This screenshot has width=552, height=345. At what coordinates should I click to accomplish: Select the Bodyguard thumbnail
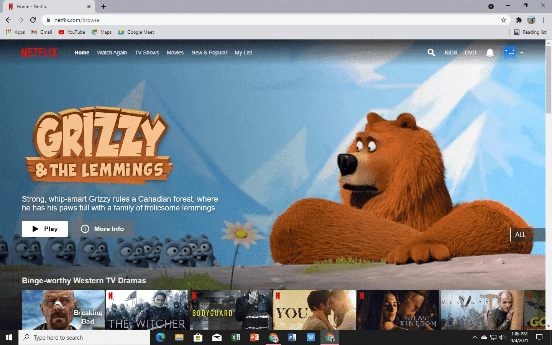click(231, 310)
